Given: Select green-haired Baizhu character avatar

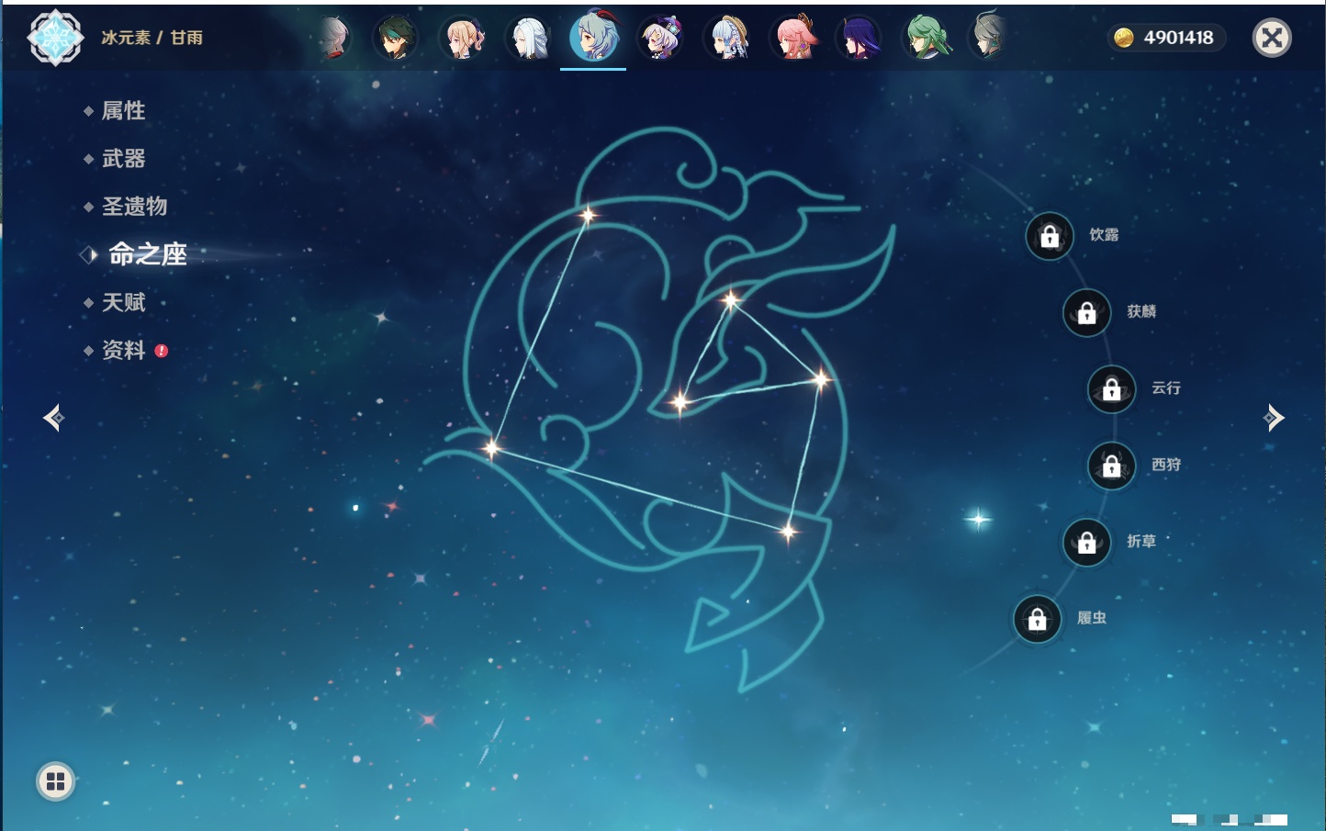Looking at the screenshot, I should [927, 39].
